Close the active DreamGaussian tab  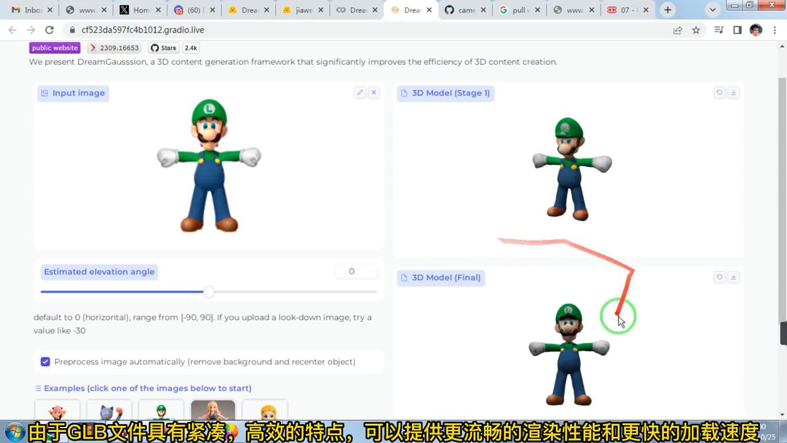tap(429, 10)
